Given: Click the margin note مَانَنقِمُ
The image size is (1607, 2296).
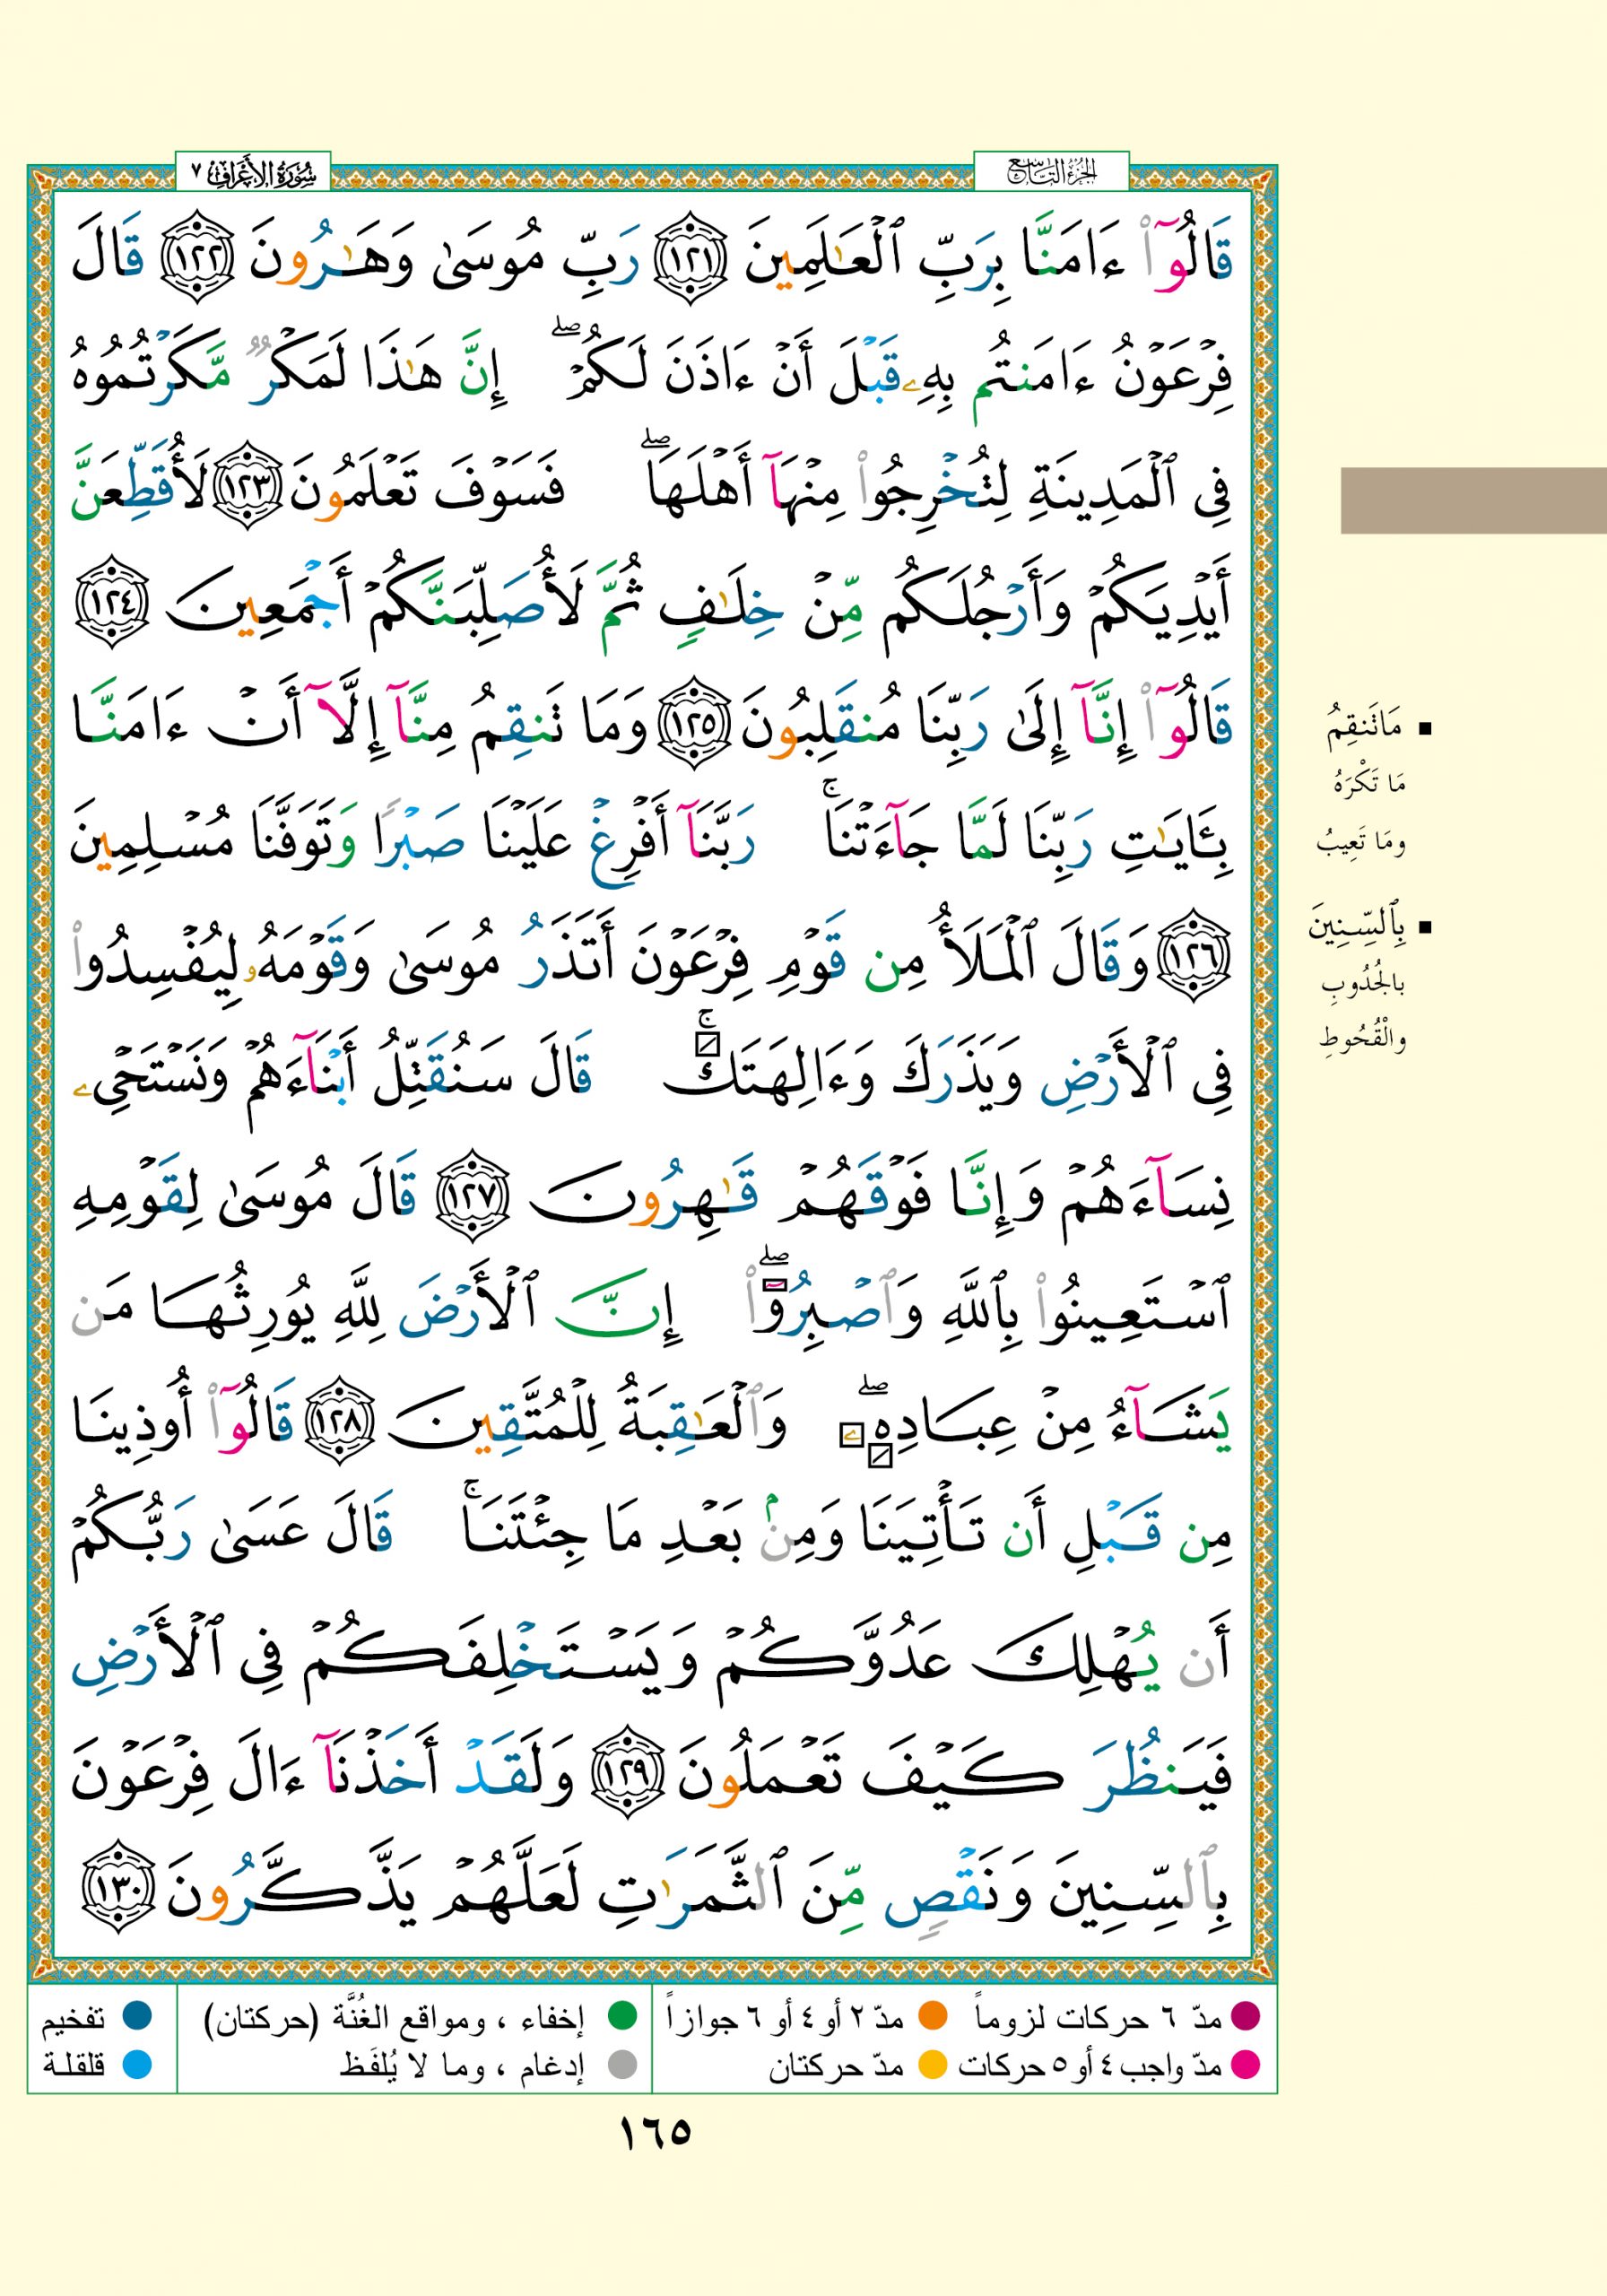Looking at the screenshot, I should click(1366, 729).
